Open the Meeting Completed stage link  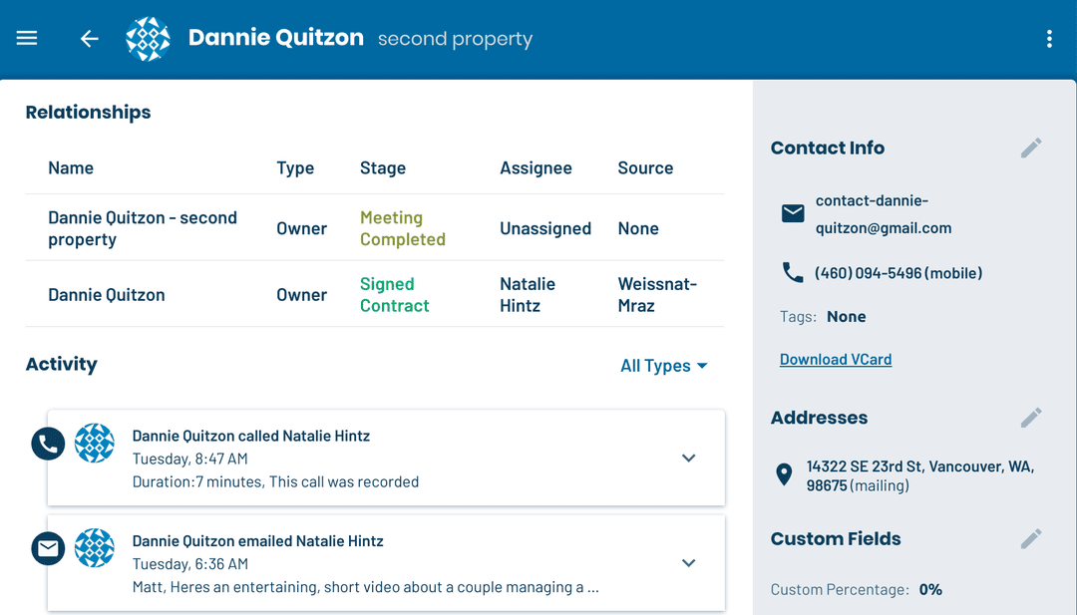click(402, 228)
